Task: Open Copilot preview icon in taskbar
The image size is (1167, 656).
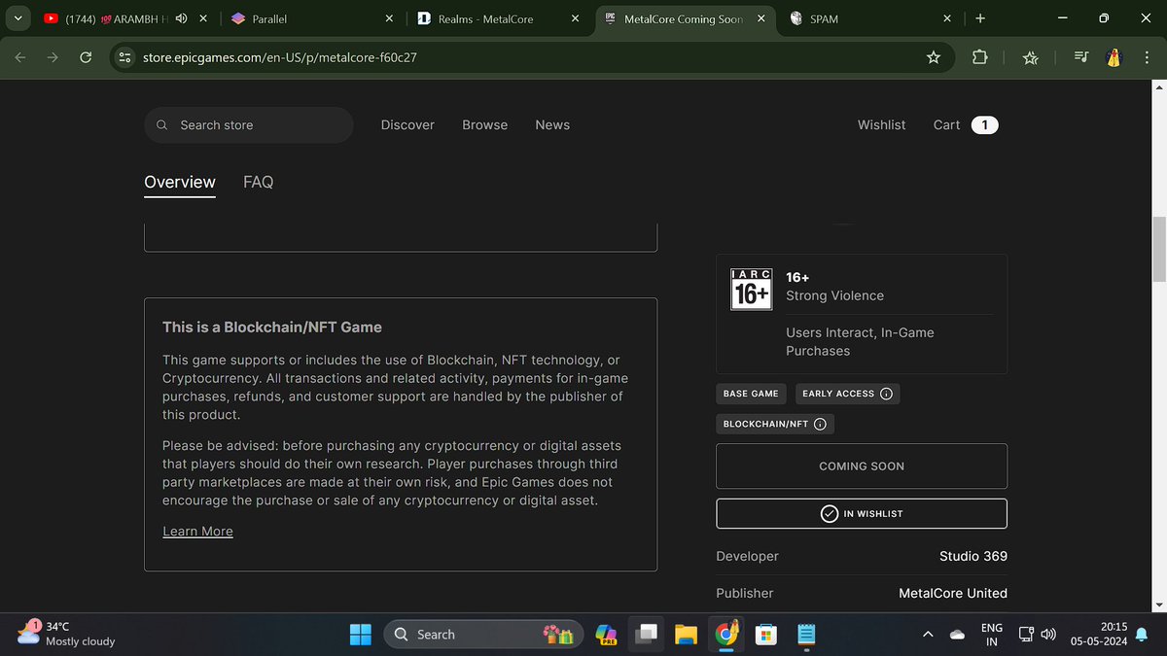Action: (x=608, y=635)
